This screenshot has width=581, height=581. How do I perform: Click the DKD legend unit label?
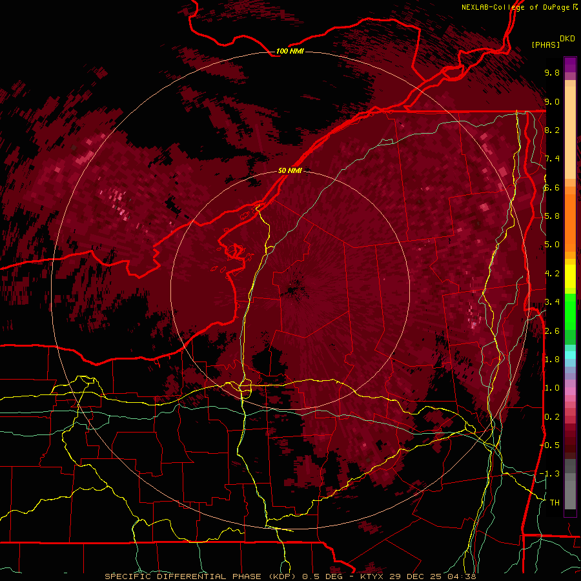pos(567,39)
